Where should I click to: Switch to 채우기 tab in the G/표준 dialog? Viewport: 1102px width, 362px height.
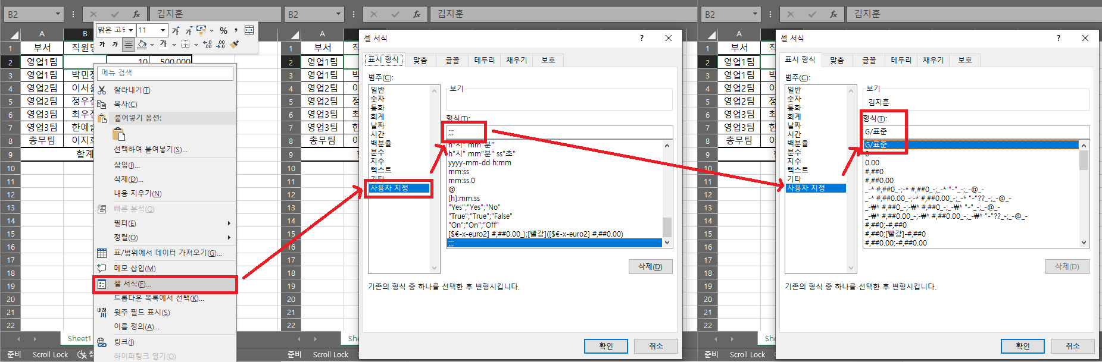tap(933, 60)
